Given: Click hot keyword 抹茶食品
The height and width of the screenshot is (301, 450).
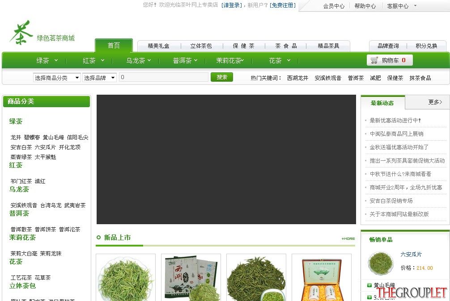Looking at the screenshot, I should tap(420, 78).
